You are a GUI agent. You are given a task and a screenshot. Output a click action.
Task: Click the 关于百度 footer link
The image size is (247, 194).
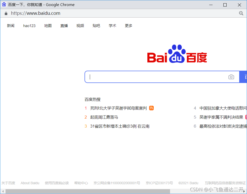(x=8, y=183)
